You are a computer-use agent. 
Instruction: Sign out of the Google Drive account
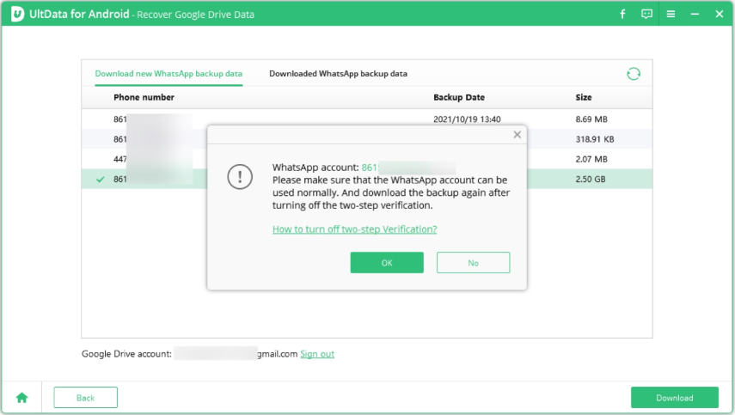click(317, 354)
